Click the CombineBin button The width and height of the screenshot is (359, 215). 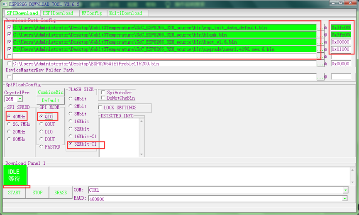click(x=51, y=92)
